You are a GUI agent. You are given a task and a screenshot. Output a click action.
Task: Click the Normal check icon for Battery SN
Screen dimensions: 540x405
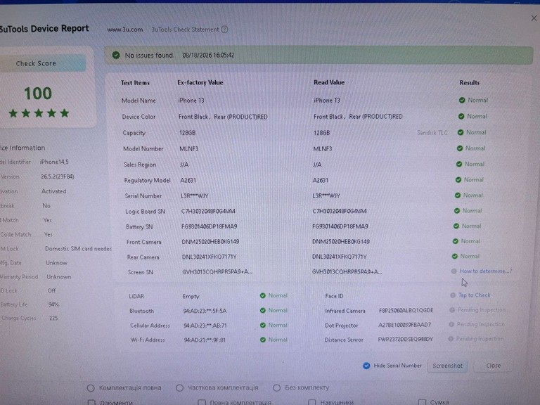click(x=456, y=226)
